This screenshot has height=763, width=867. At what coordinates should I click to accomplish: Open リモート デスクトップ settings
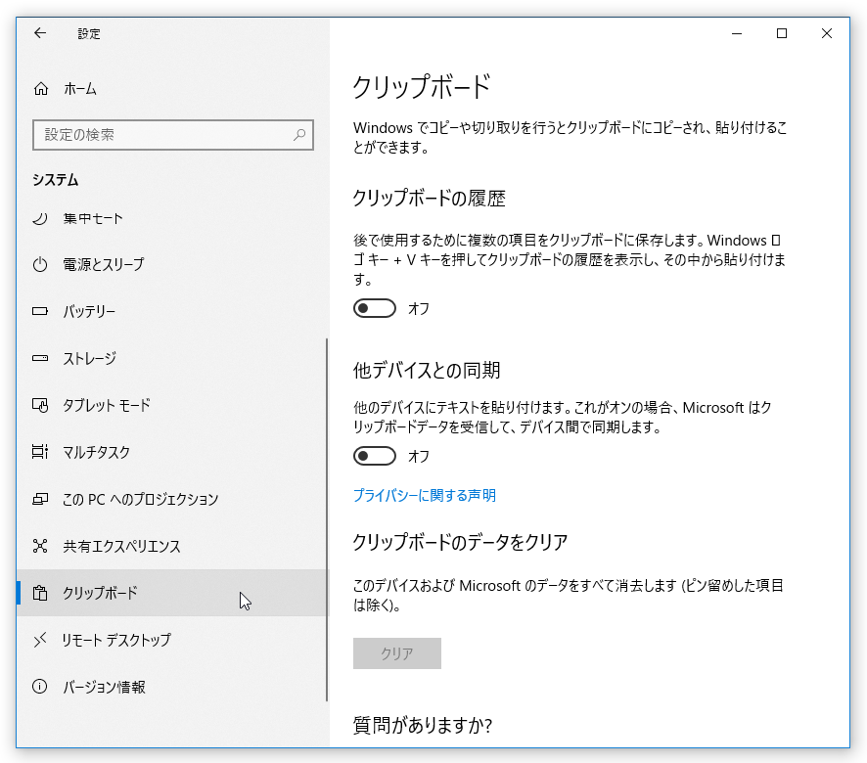[171, 641]
